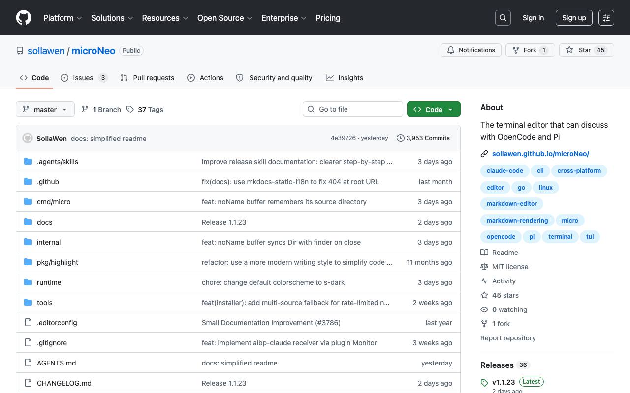Open the sollawen.github.io/microNeo/ website link

pyautogui.click(x=540, y=154)
